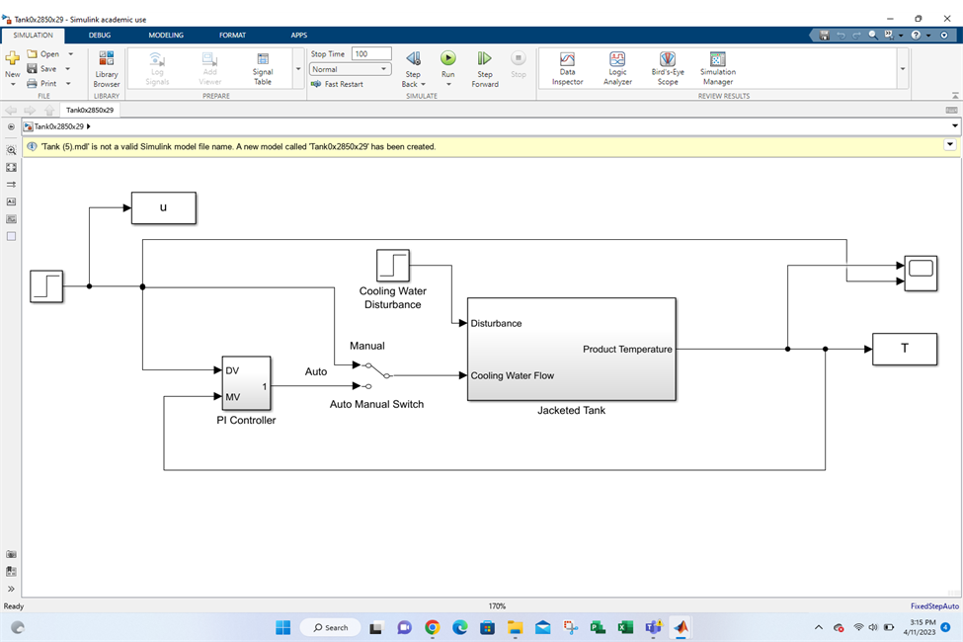
Task: Collapse the yellow notification banner dropdown
Action: point(950,145)
